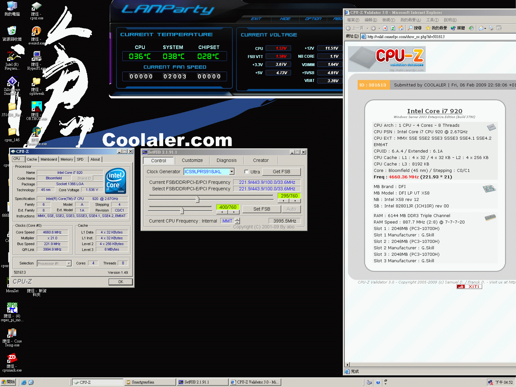The height and width of the screenshot is (387, 516).
Task: Open the Processor #1 selection dropdown
Action: [69, 263]
